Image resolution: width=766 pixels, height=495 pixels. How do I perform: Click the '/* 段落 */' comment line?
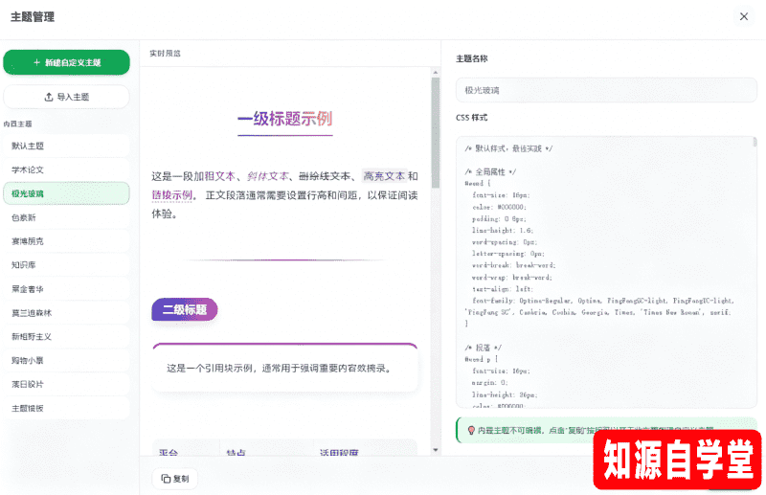tap(483, 348)
